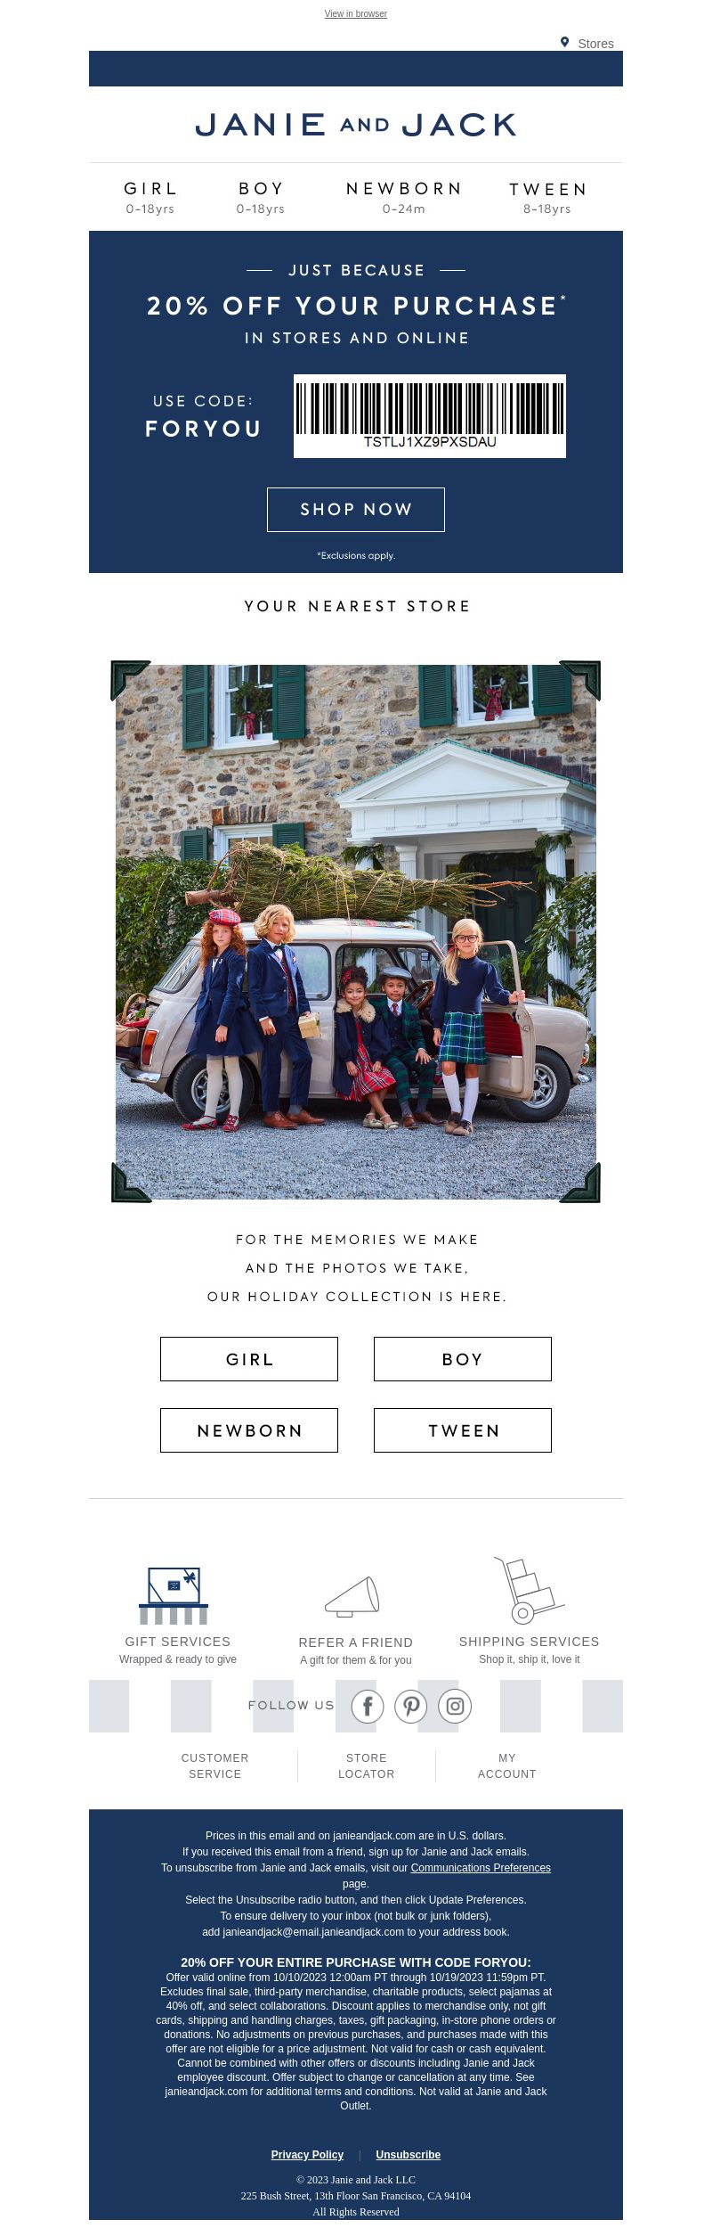Click the BOY holiday collection button
The width and height of the screenshot is (712, 2236).
[x=463, y=1359]
